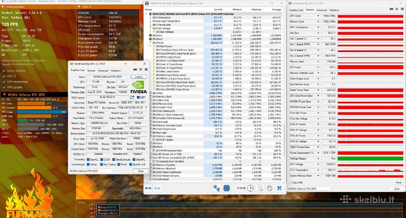Open the PerfCap Reason sensor dropdown arrow
This screenshot has width=406, height=218.
click(318, 158)
